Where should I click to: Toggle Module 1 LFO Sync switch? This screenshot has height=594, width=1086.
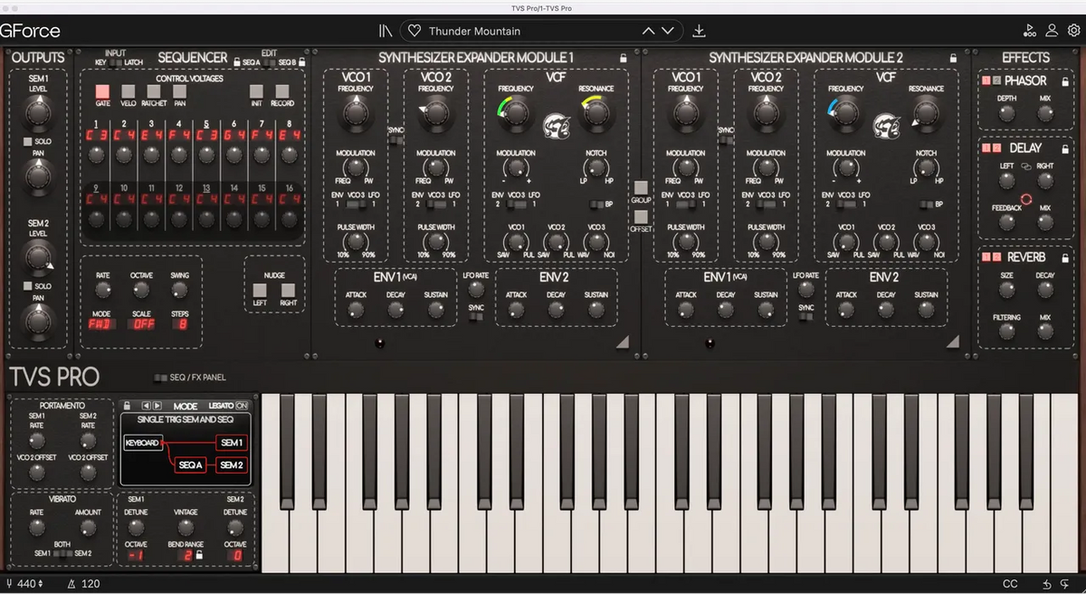pyautogui.click(x=476, y=317)
